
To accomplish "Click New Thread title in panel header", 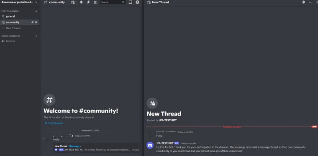I will 160,2.
